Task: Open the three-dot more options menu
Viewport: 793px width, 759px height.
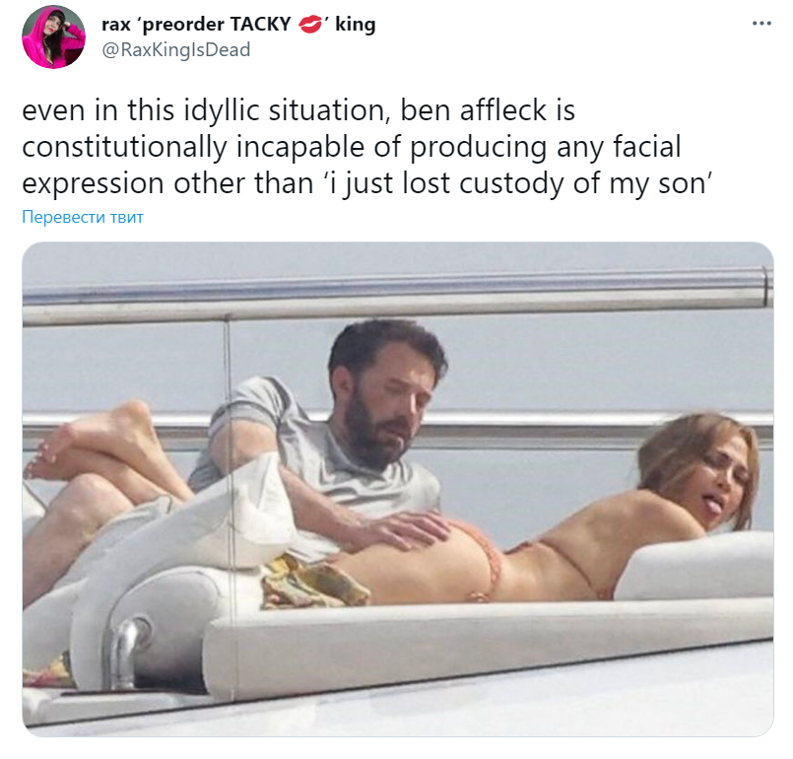Action: [761, 24]
